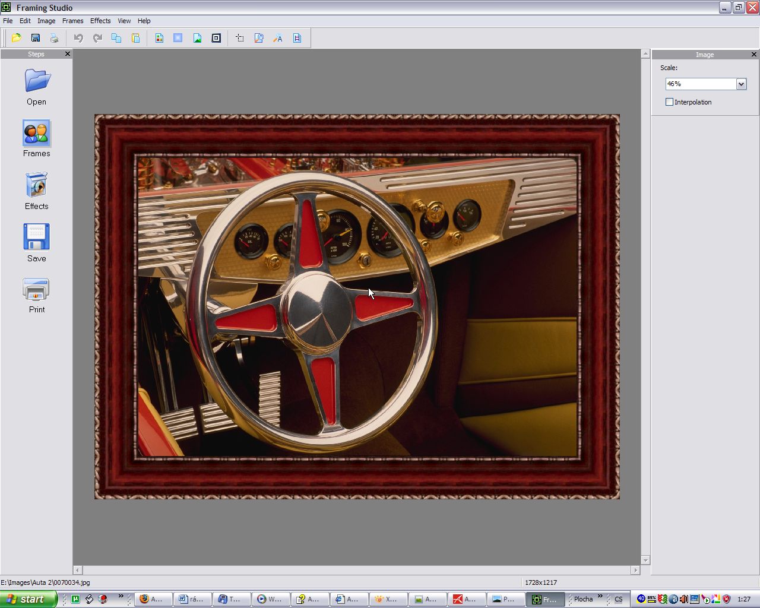Open the Image menu in menu bar

46,21
